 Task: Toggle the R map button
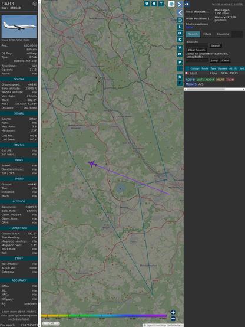[180, 77]
